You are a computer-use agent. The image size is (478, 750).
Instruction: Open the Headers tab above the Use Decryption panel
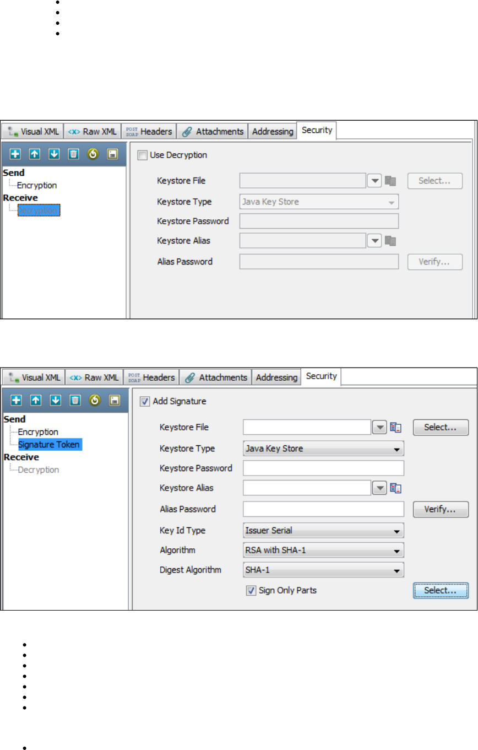tap(149, 131)
